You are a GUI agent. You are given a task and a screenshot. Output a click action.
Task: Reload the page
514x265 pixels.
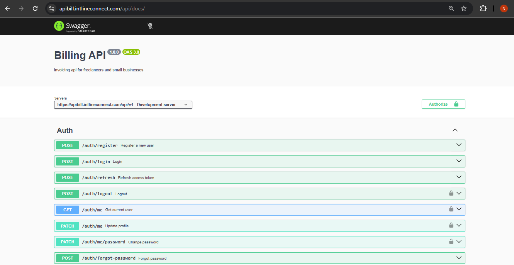coord(35,8)
